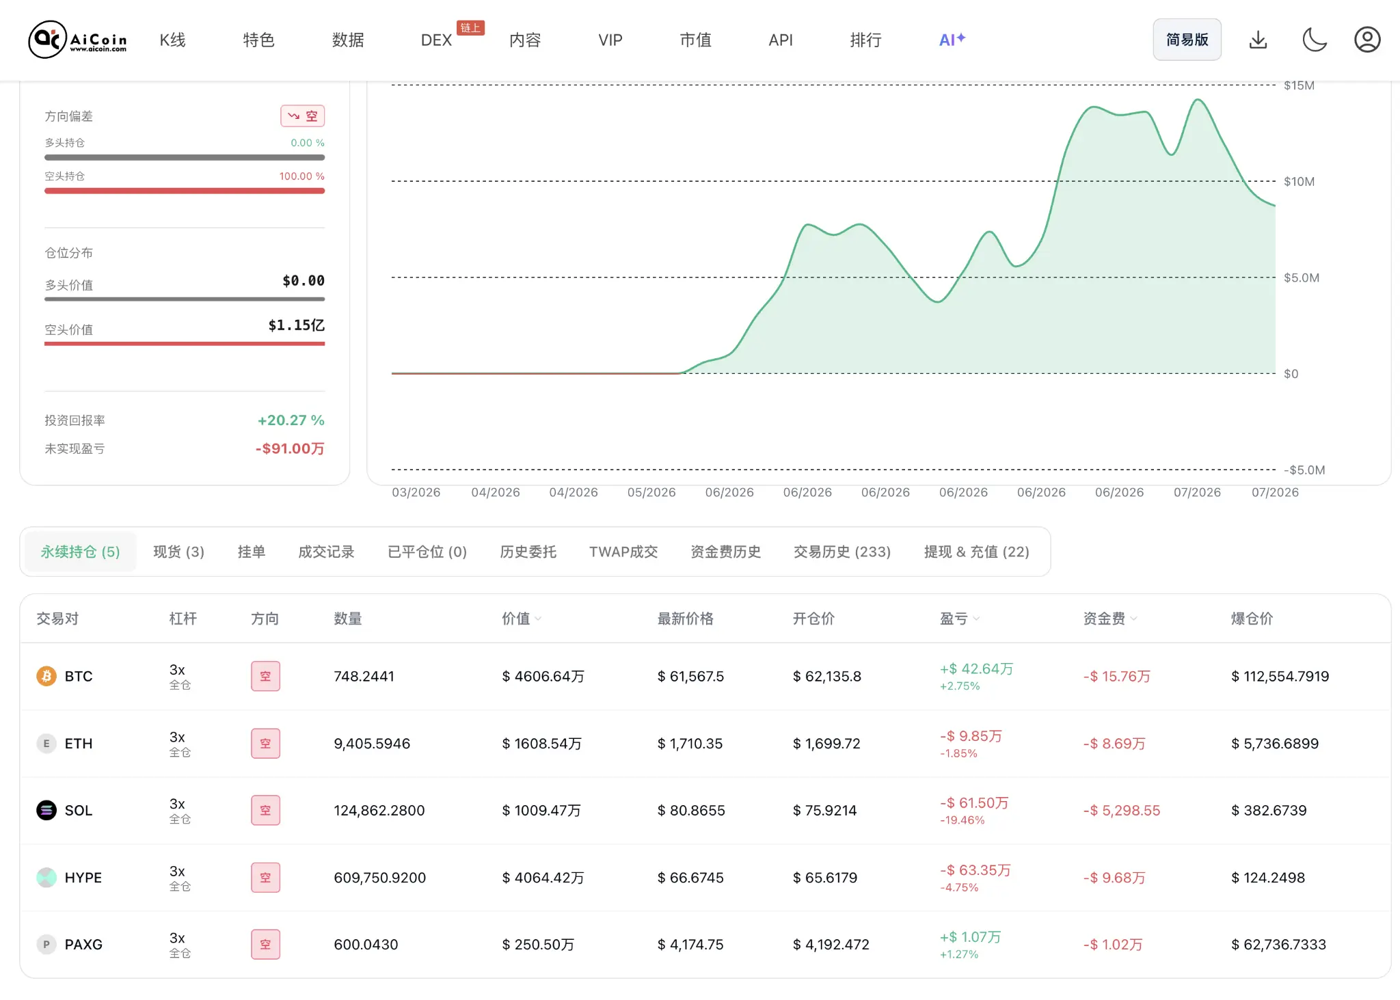Click the 空 badge in SOL row
1400x1000 pixels.
point(265,810)
